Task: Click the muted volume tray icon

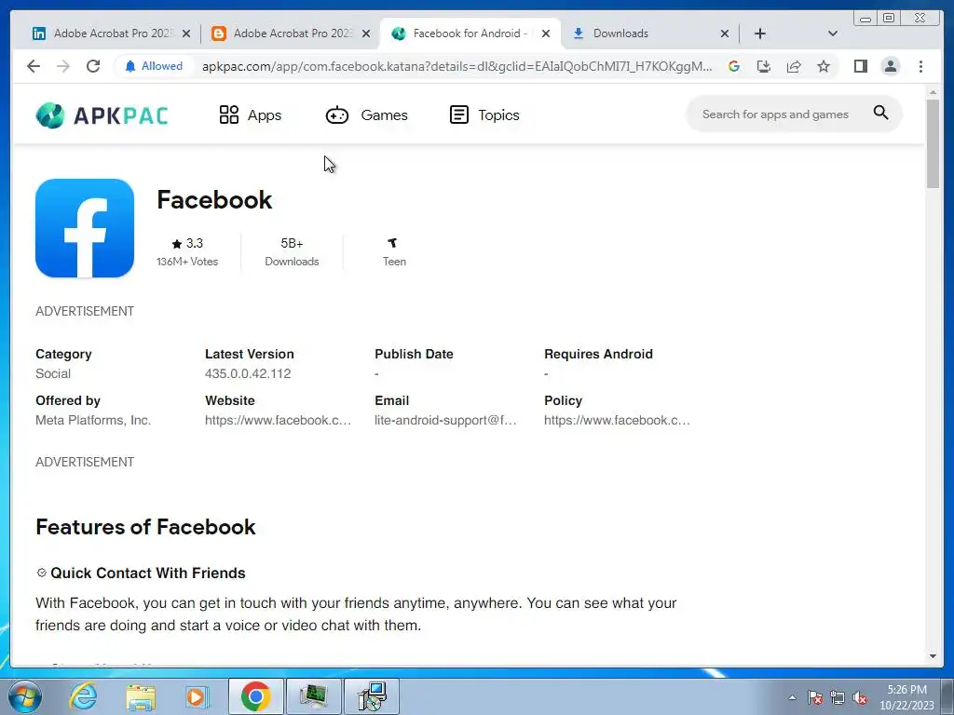Action: pyautogui.click(x=860, y=697)
